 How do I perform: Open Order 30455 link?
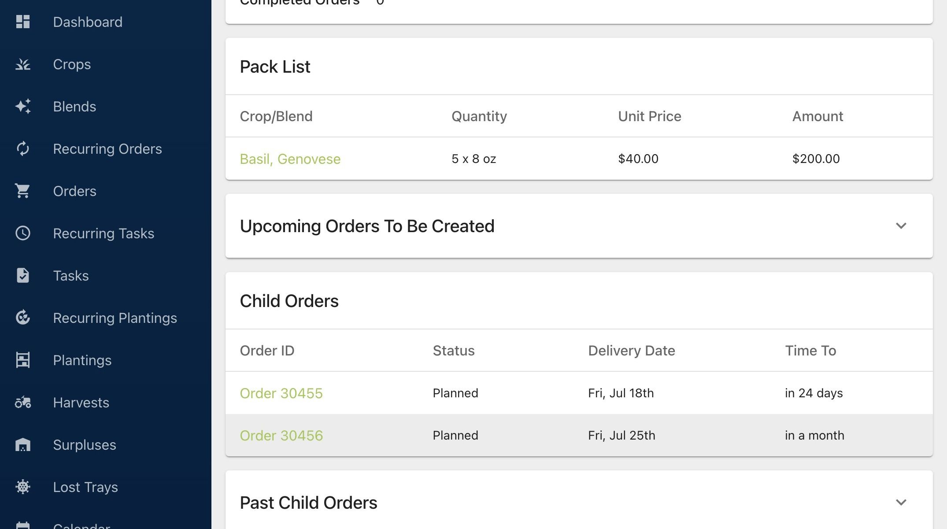point(281,393)
